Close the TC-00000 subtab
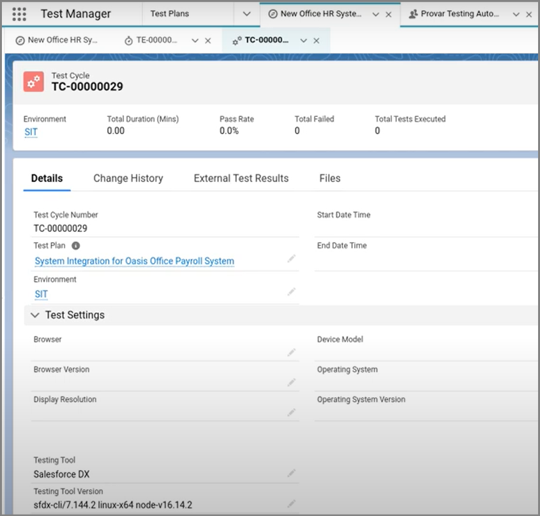The height and width of the screenshot is (516, 540). pos(317,41)
